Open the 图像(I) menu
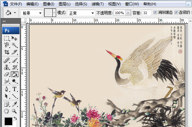The width and height of the screenshot is (192, 127). 49,4
